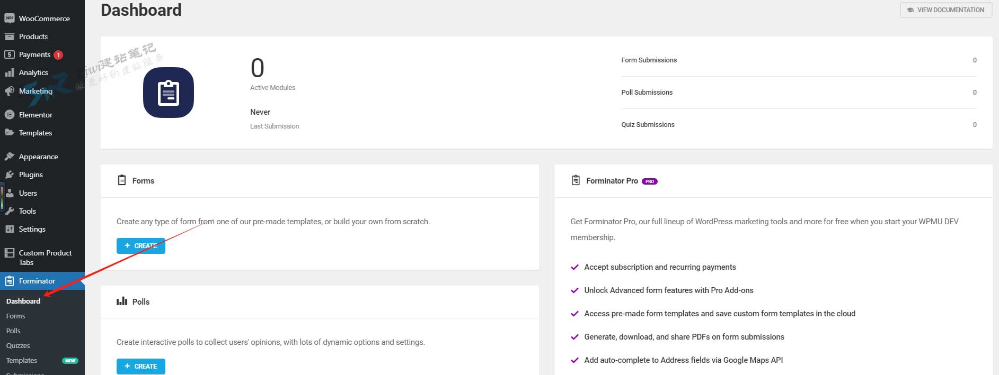Image resolution: width=999 pixels, height=375 pixels.
Task: Go to the Plugins page
Action: [x=42, y=175]
